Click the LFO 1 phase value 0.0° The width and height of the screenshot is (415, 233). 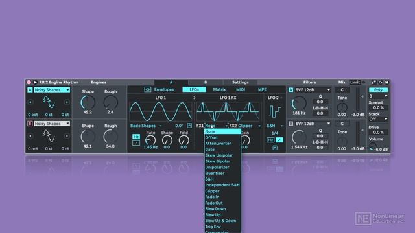tap(179, 126)
